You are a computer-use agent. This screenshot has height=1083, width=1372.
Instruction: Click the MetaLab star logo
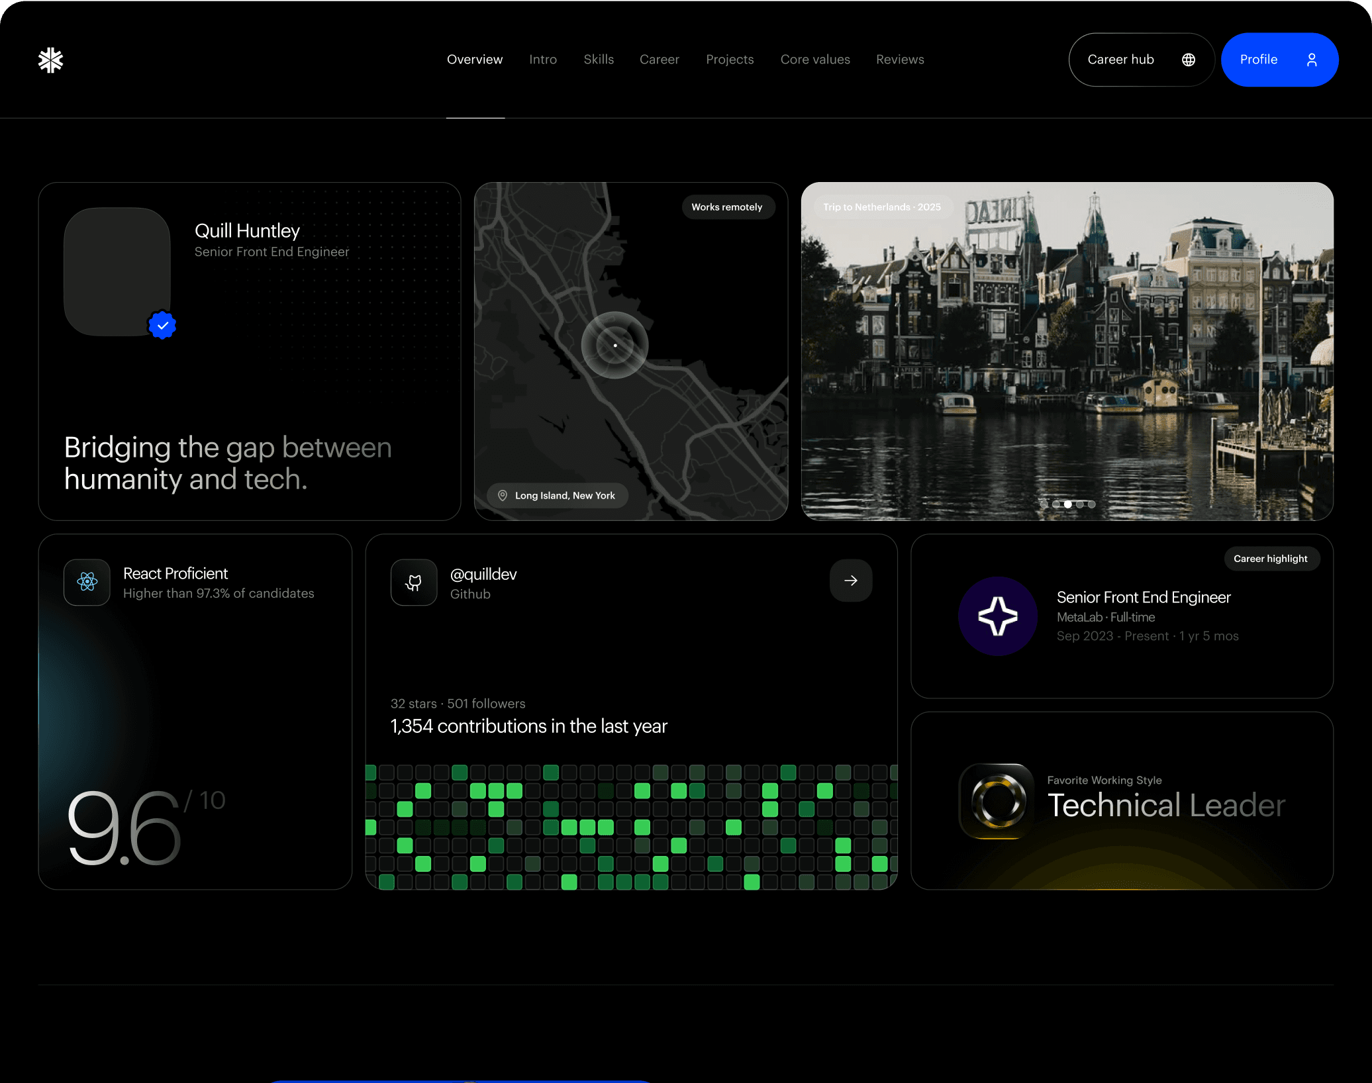tap(998, 616)
